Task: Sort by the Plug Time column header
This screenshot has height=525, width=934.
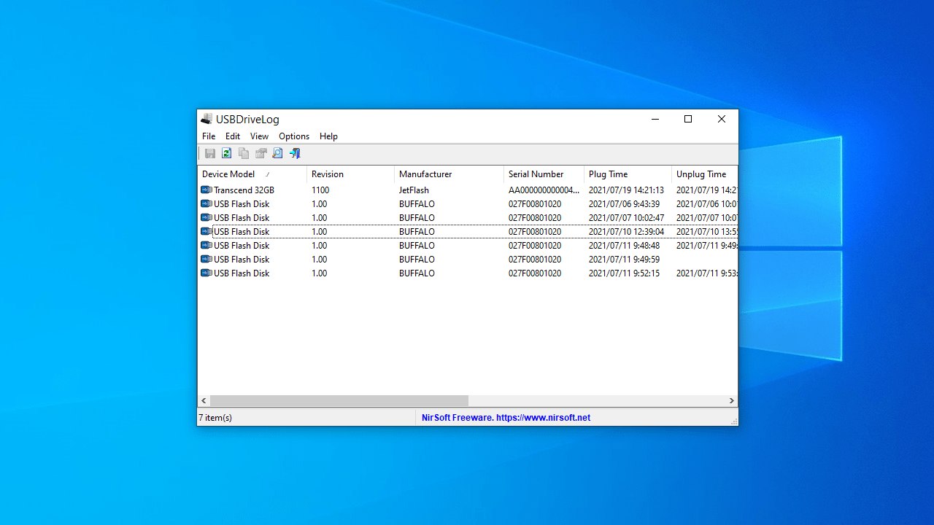Action: point(628,174)
